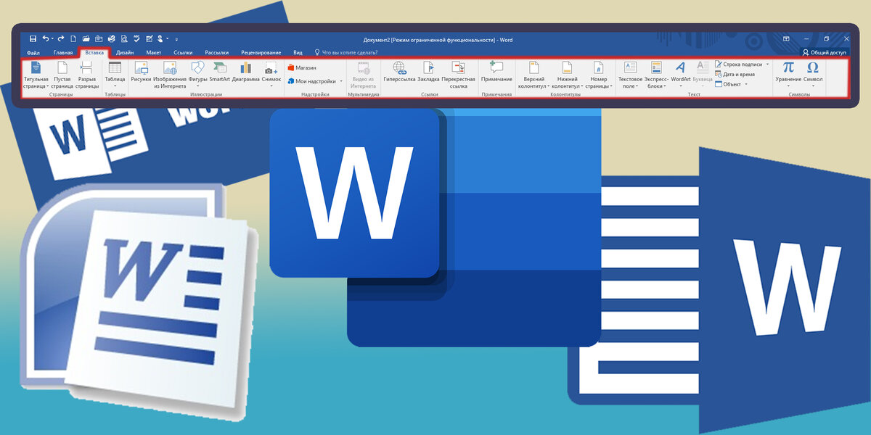Click the Видео из Интернета button

363,76
